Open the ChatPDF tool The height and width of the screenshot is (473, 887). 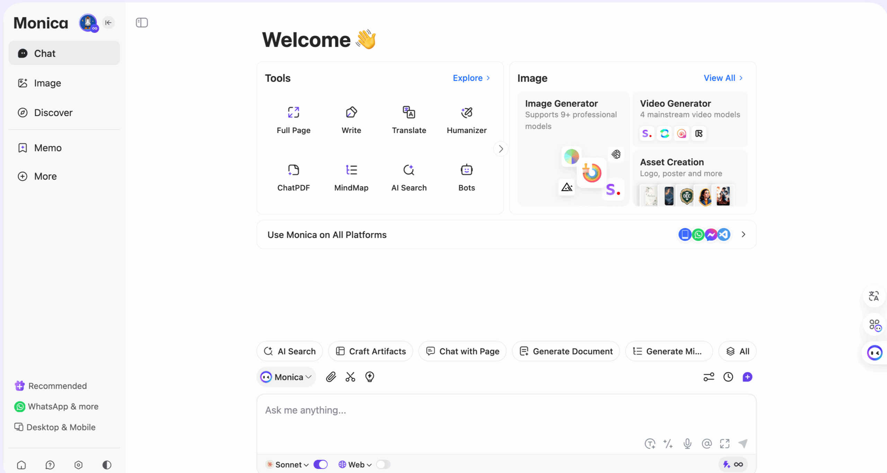tap(293, 177)
